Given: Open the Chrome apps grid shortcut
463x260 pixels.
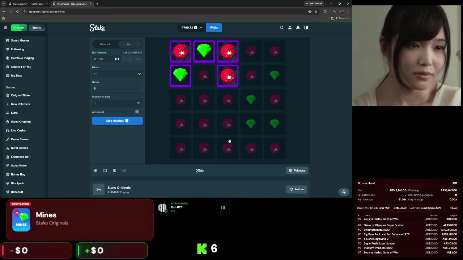Looking at the screenshot, I should tap(4, 18).
